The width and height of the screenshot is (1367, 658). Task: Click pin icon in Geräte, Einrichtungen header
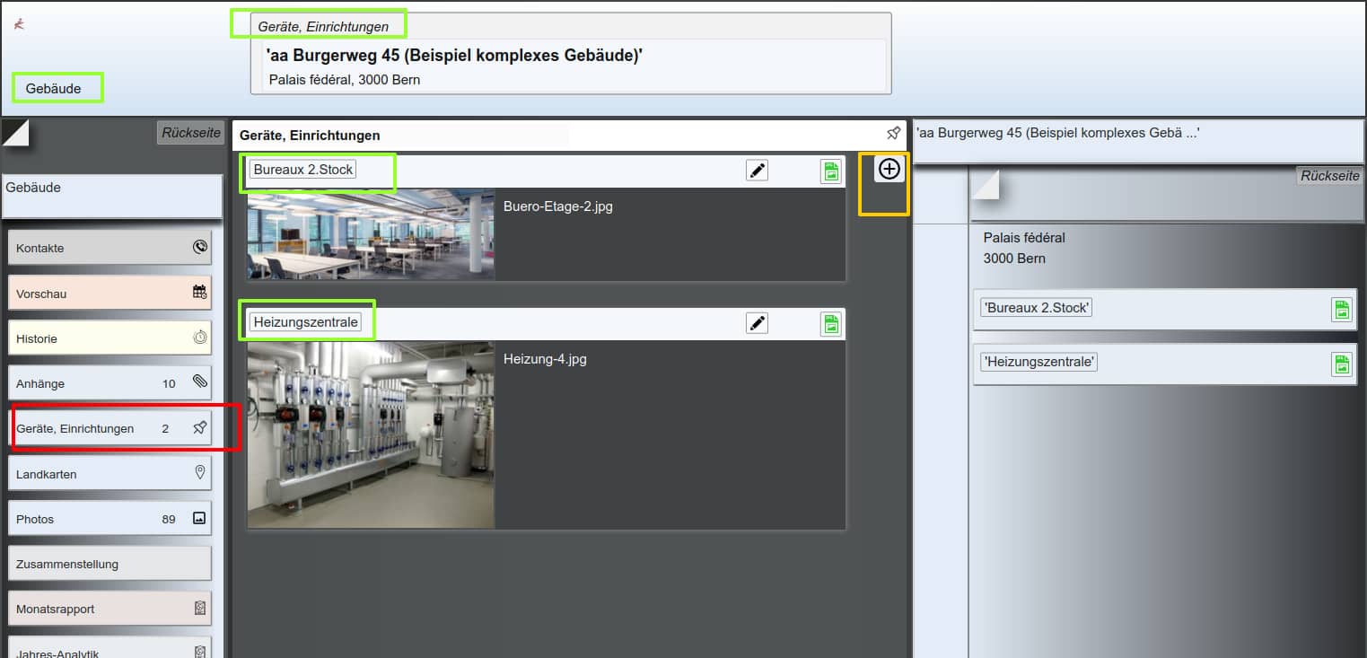892,134
